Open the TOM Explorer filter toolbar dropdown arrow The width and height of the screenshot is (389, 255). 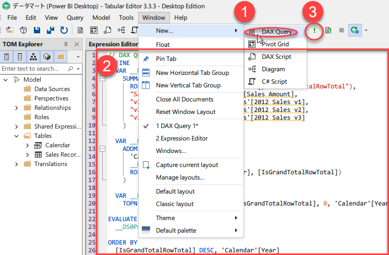(78, 57)
